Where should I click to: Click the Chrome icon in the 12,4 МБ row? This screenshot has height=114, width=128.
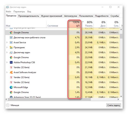pyautogui.click(x=11, y=92)
